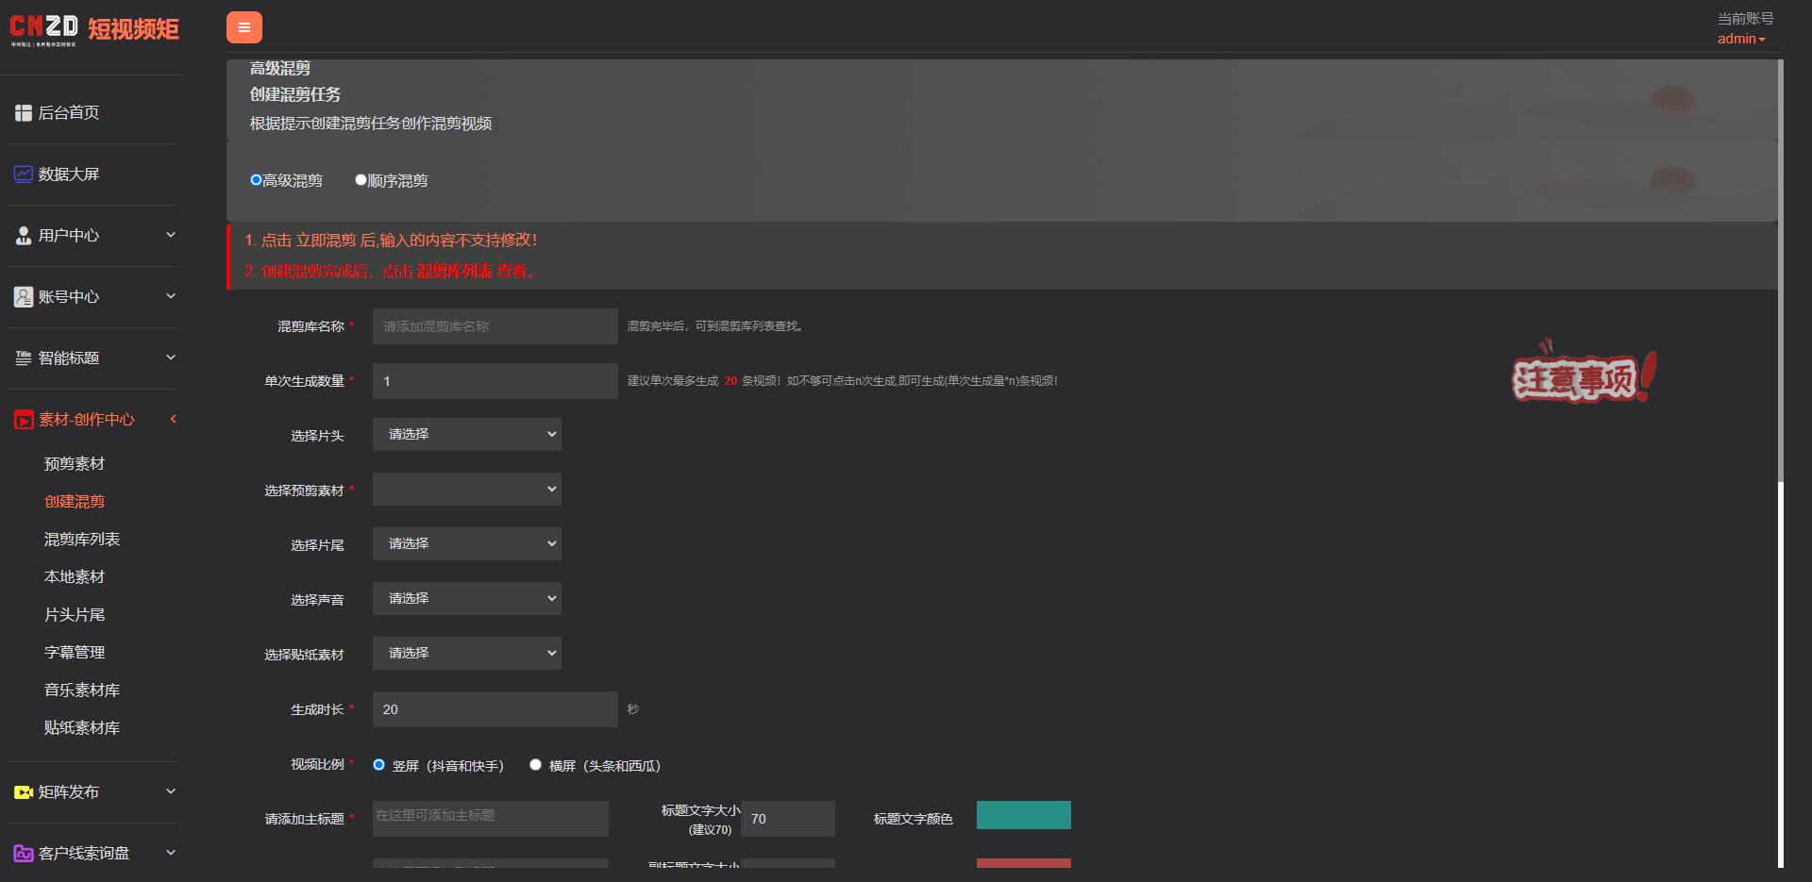Click the 矩阵发布 video camera icon

tap(24, 792)
